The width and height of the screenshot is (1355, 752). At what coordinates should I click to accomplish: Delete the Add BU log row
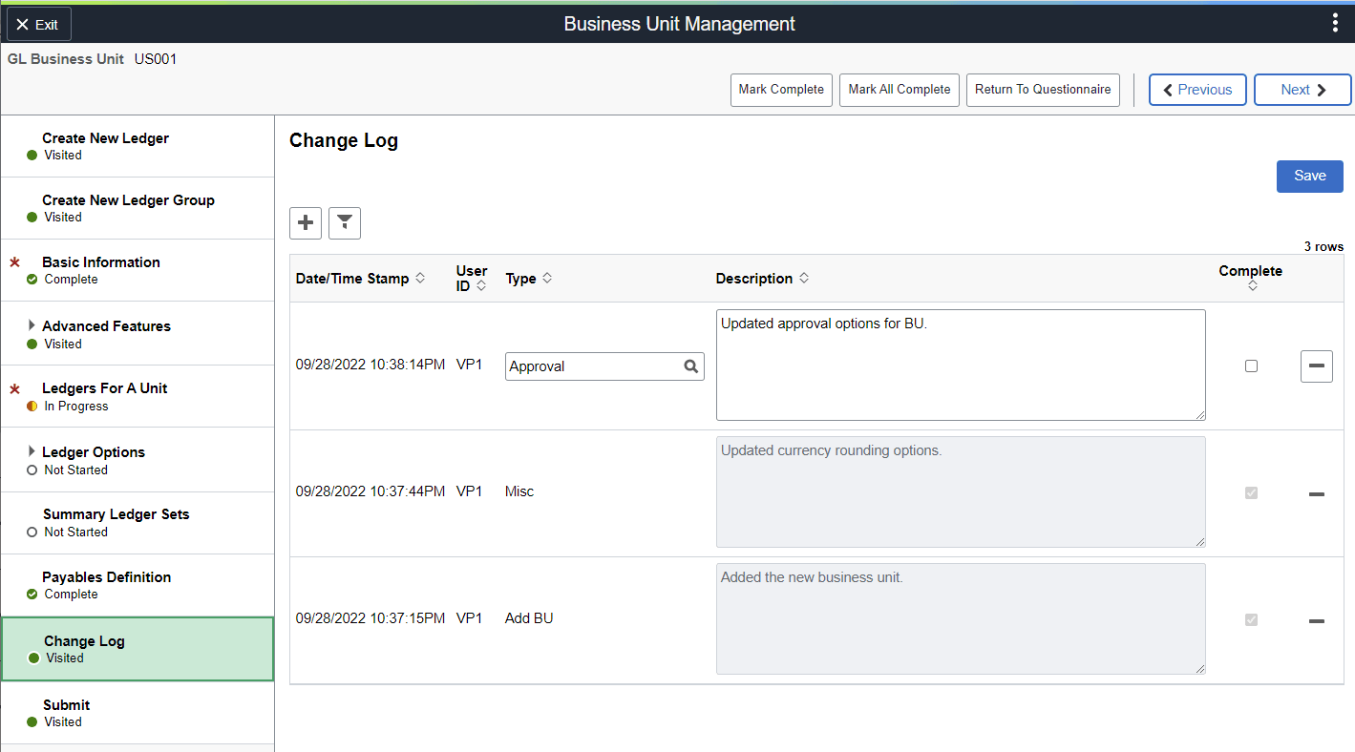pyautogui.click(x=1316, y=620)
